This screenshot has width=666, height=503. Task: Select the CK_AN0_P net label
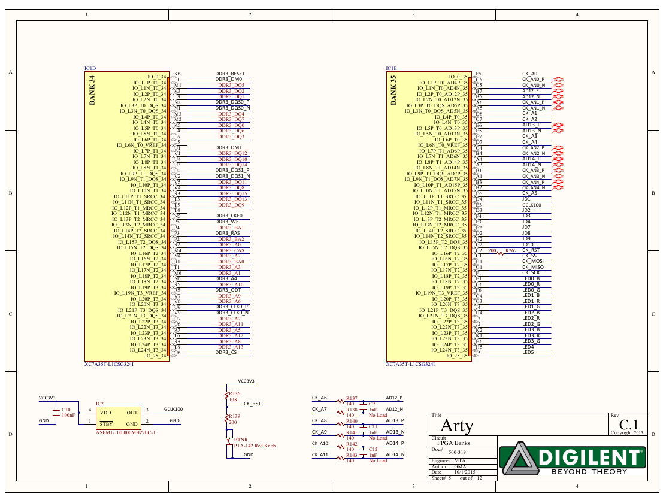tap(533, 80)
